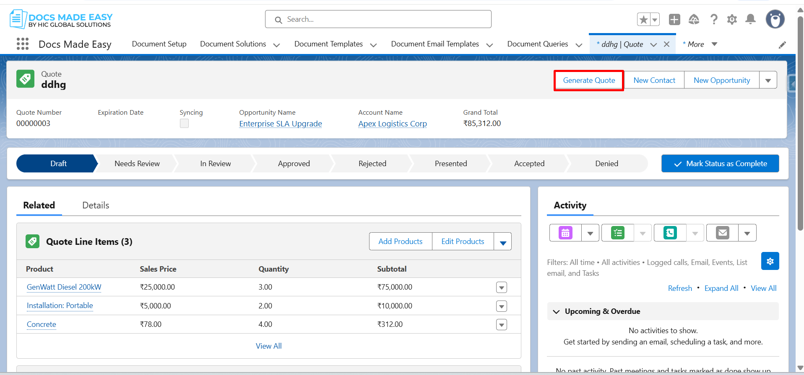Open the Setup gear icon
This screenshot has width=804, height=375.
pos(732,19)
